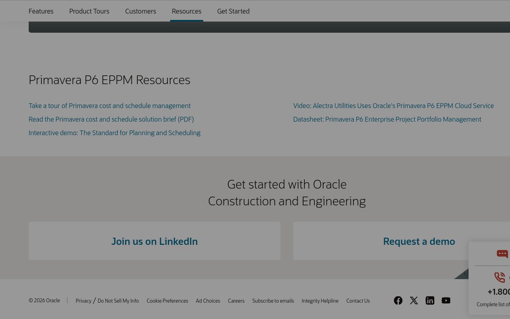The width and height of the screenshot is (510, 319).
Task: Click Contact Us in footer
Action: pyautogui.click(x=358, y=301)
